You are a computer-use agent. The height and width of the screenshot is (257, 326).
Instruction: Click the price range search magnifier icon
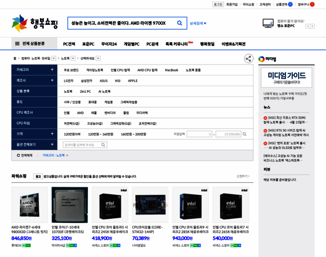pyautogui.click(x=244, y=134)
